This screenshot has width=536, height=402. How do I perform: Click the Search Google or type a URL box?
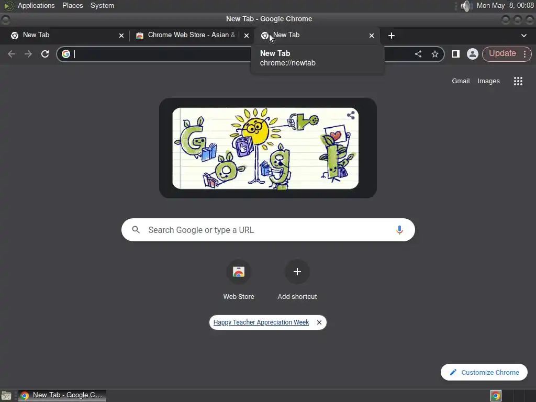[x=268, y=230]
